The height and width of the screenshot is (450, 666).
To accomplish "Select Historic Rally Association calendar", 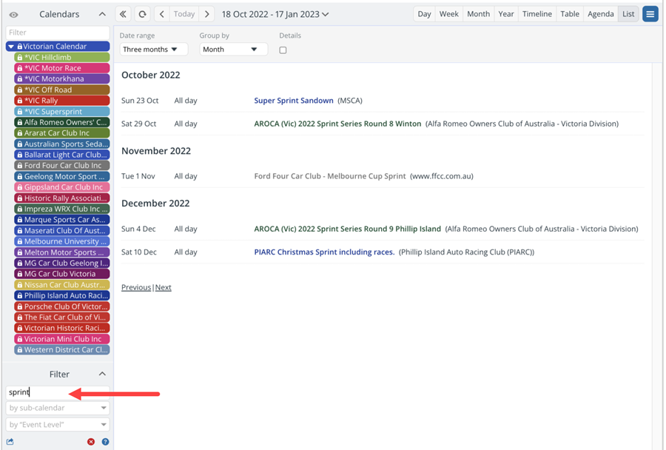I will pos(62,198).
